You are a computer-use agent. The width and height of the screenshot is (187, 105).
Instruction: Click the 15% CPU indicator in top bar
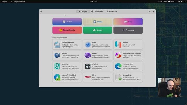159,1
